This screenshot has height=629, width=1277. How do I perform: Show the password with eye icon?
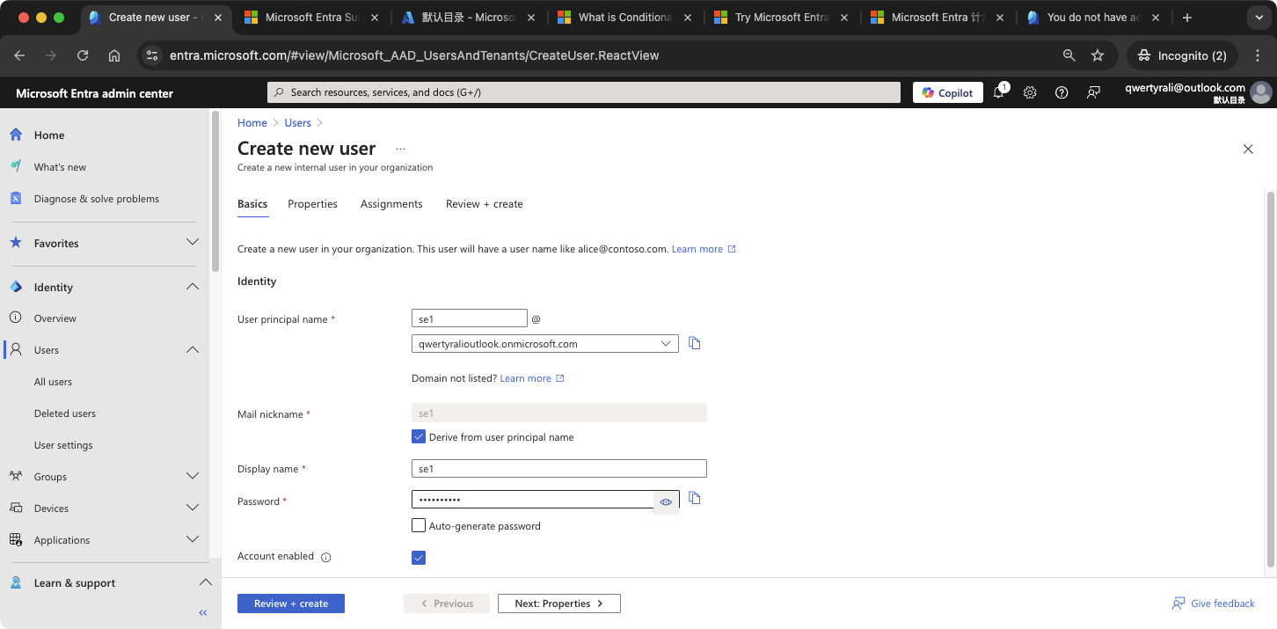(x=666, y=501)
